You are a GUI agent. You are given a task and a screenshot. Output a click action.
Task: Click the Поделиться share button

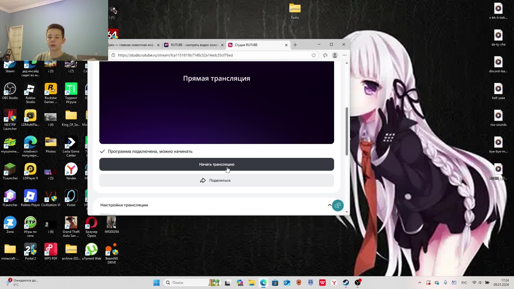(x=216, y=180)
